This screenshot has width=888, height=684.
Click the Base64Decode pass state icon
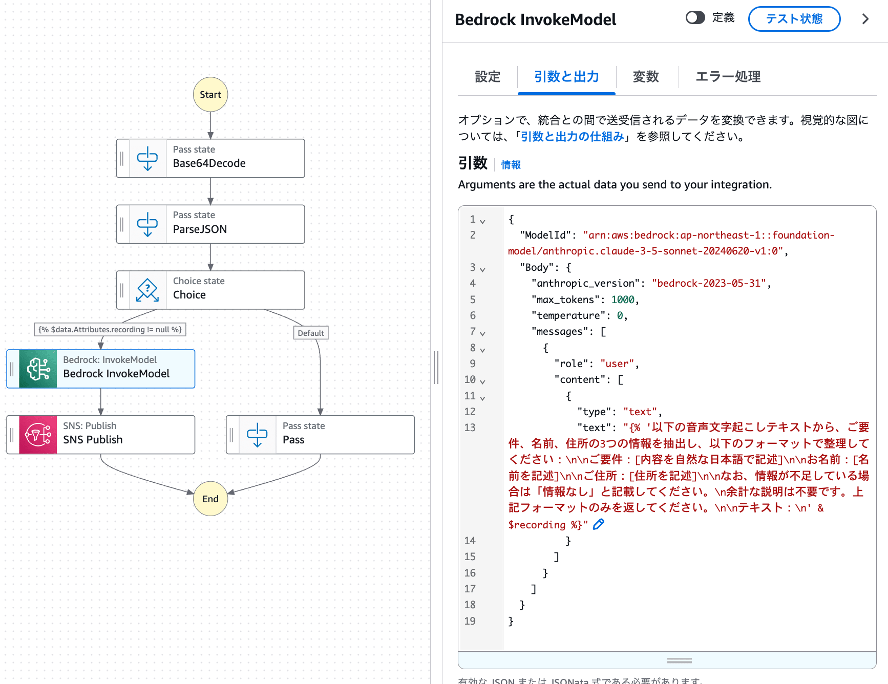(x=147, y=158)
